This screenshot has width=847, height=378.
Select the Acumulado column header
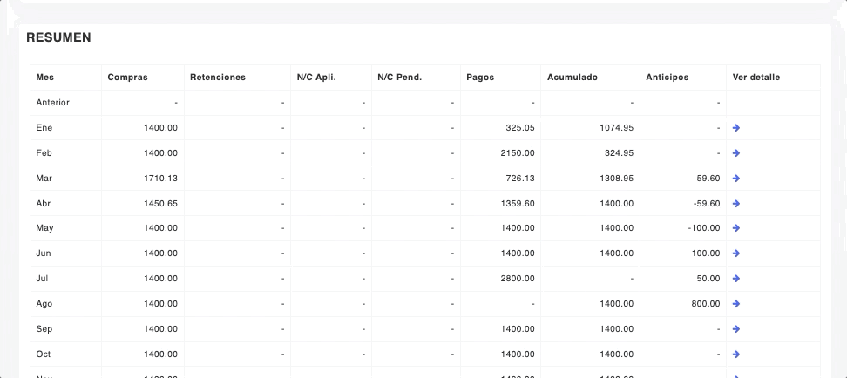(x=572, y=77)
